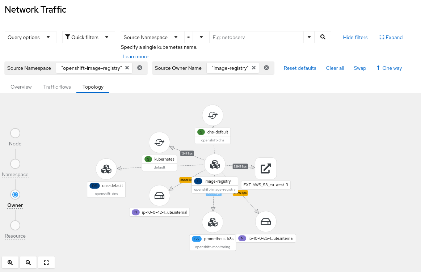Select the Resource scope level
Screen dimensions: 421x272
(x=15, y=225)
